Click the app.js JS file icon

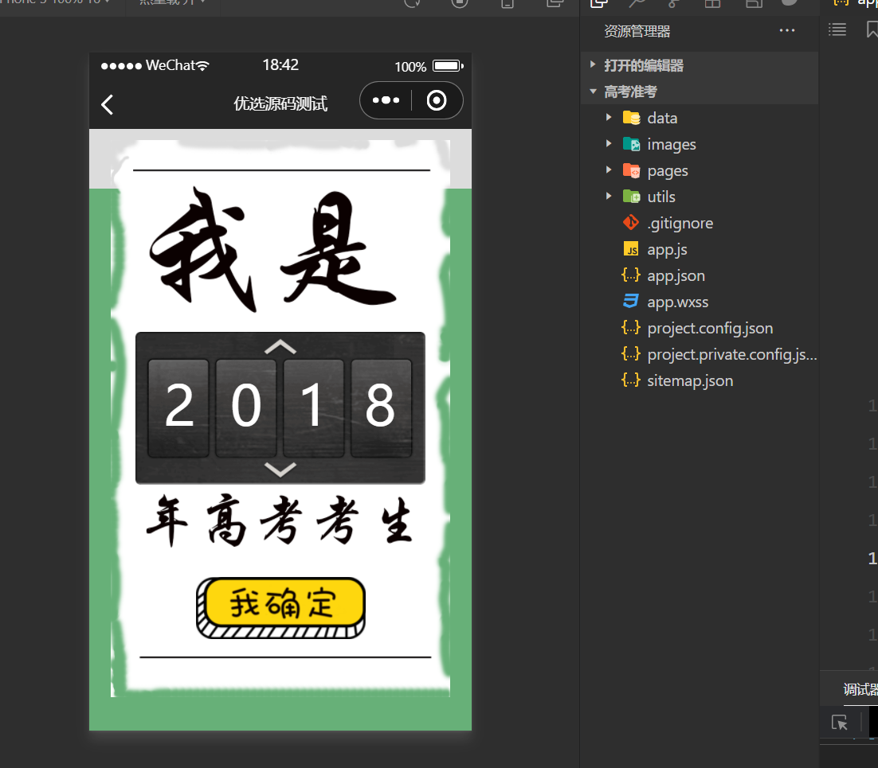[631, 249]
